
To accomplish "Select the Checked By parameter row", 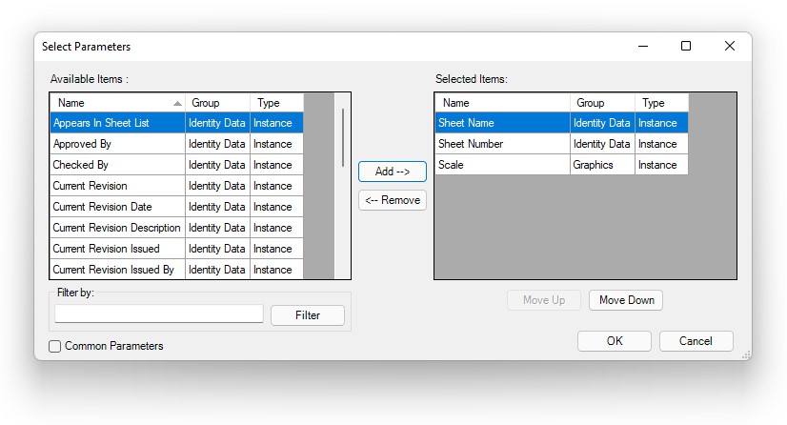I will 116,165.
